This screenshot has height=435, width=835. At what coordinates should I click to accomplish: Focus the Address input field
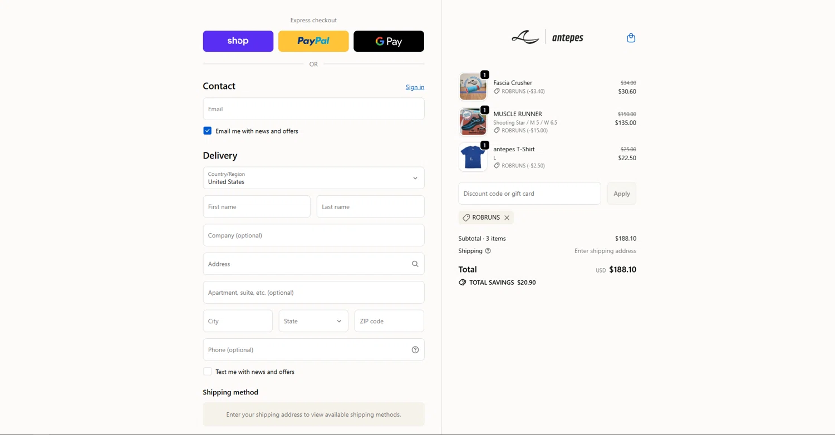(x=313, y=264)
